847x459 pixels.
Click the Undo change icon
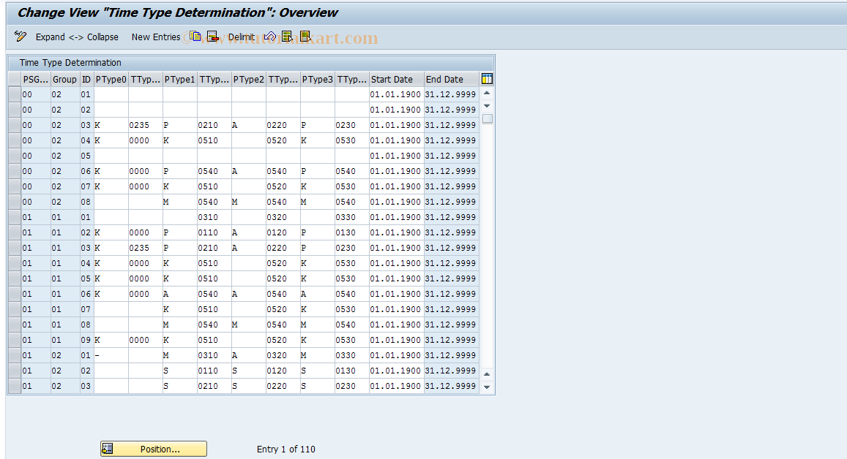click(270, 37)
